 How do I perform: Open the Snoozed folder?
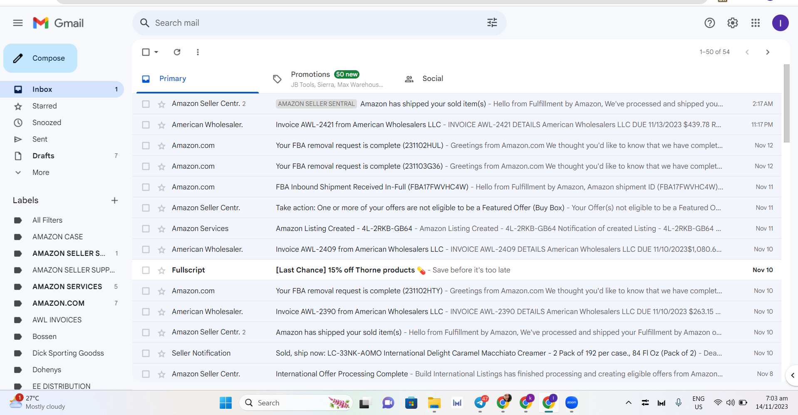pyautogui.click(x=62, y=123)
